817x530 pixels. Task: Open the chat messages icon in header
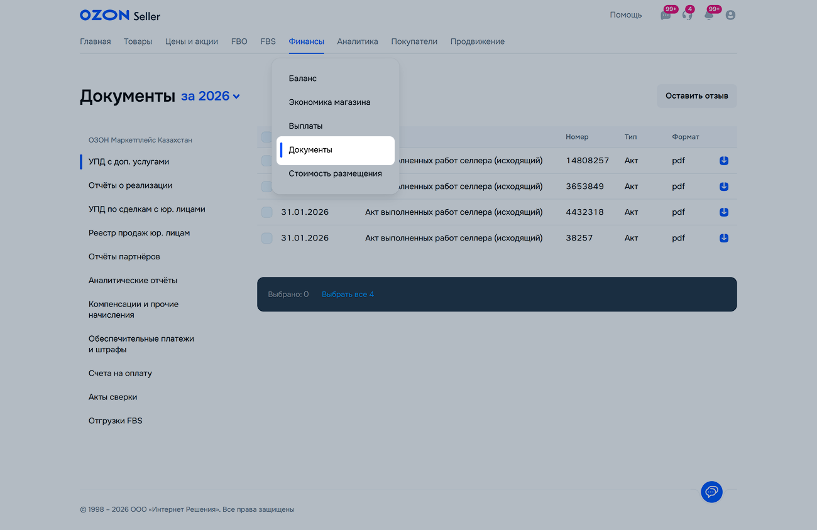(x=666, y=15)
